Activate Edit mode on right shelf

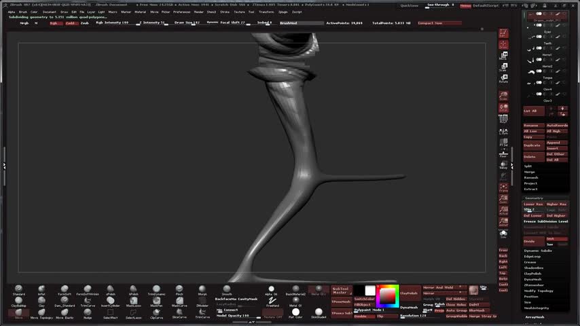[x=503, y=33]
